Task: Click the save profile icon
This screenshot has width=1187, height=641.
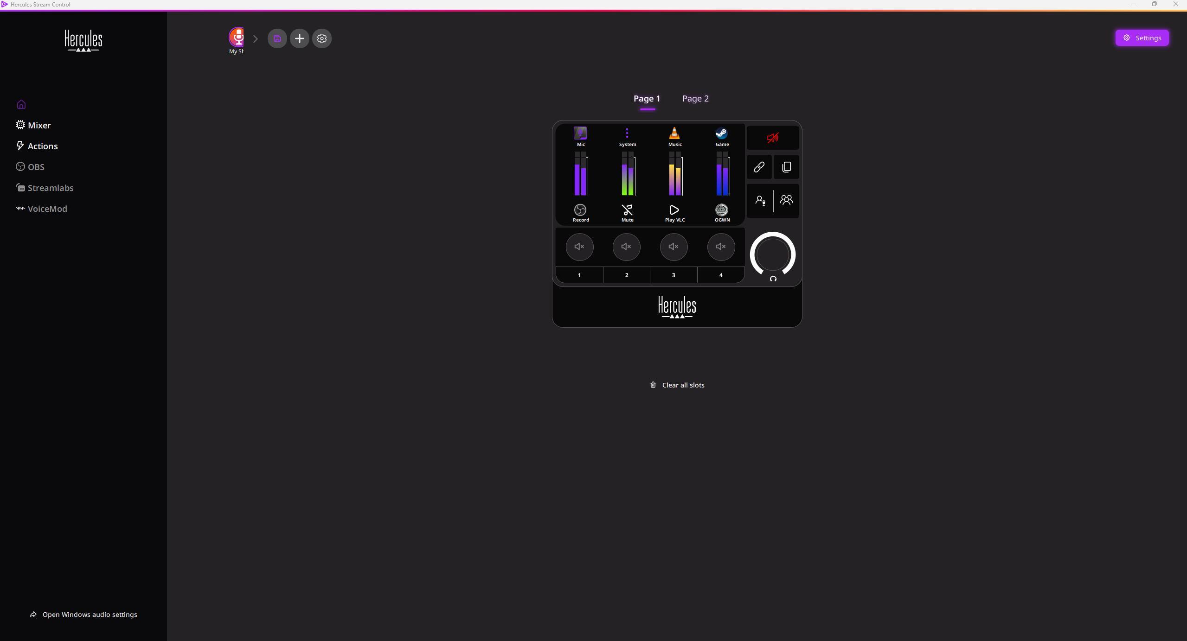Action: [x=277, y=38]
